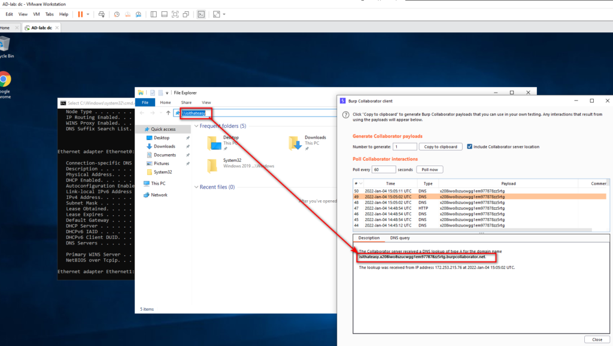Toggle Include Collaborator server location checkbox
The image size is (613, 346).
469,146
